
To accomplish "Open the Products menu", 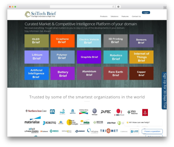I will click(104, 16).
